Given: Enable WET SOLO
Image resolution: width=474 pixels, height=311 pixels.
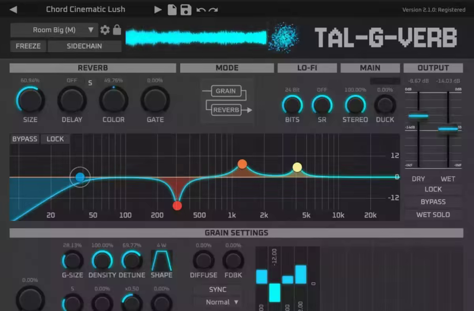Looking at the screenshot, I should coord(433,215).
